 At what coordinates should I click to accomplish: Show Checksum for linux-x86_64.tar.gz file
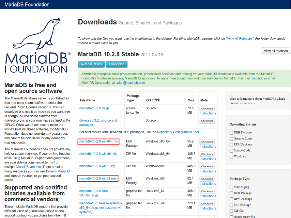(207, 192)
